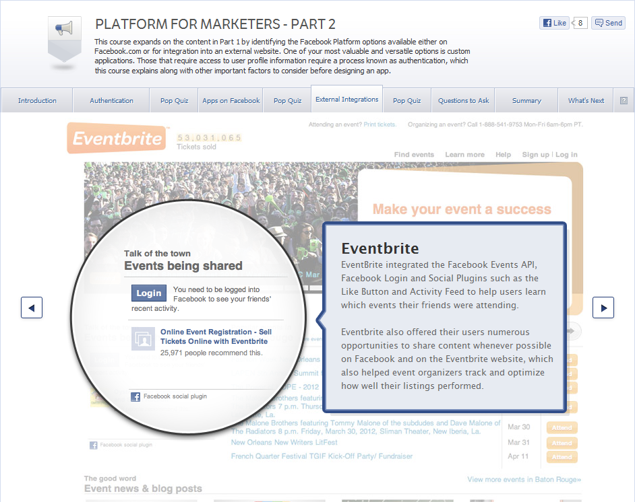The width and height of the screenshot is (635, 502).
Task: Click the Facebook Login button in magnifier
Action: (148, 293)
